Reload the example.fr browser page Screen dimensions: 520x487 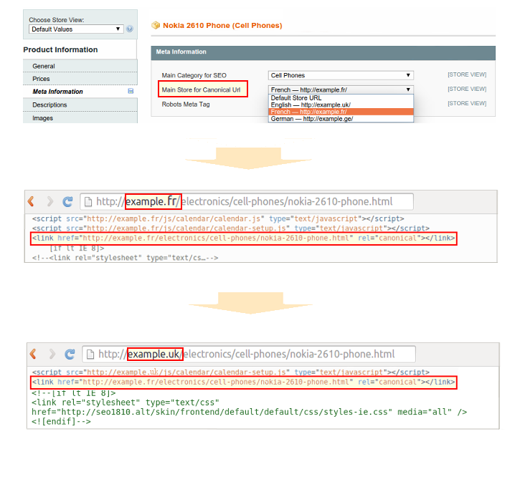67,202
